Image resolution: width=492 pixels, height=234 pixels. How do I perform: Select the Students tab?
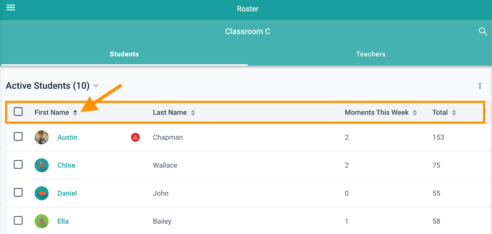(x=124, y=54)
